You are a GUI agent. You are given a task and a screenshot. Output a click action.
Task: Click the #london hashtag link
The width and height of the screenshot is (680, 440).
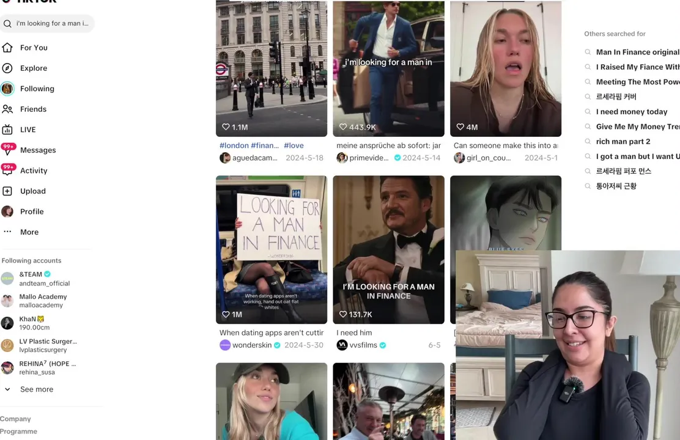coord(234,145)
